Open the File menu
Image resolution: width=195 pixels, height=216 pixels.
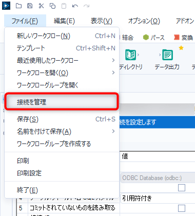point(25,21)
